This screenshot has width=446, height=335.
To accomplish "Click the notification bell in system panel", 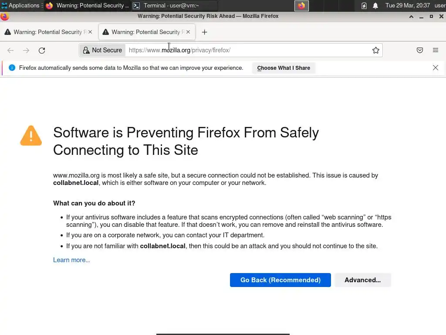I will point(375,6).
